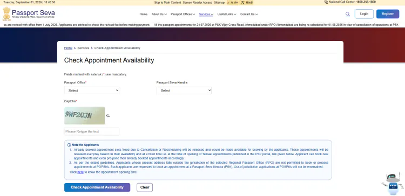Click the 'Fields marked with asterisk' notice

(96, 74)
